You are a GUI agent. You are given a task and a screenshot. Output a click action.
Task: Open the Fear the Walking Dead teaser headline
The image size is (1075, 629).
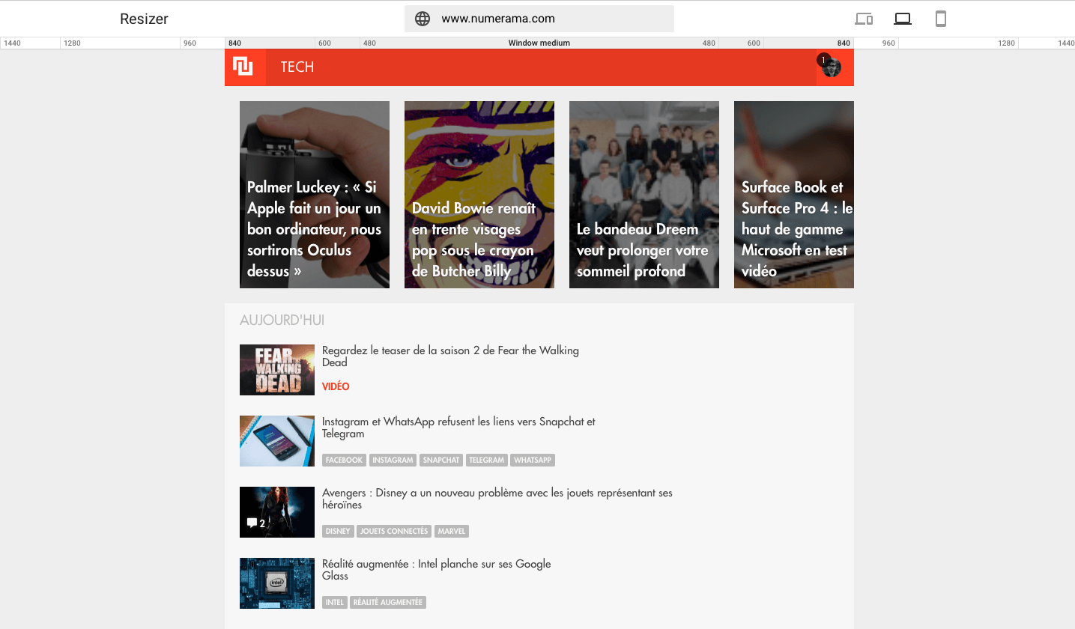(450, 356)
